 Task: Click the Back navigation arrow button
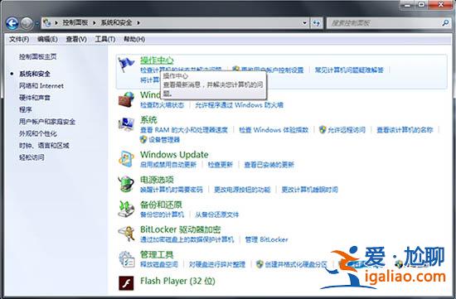12,23
